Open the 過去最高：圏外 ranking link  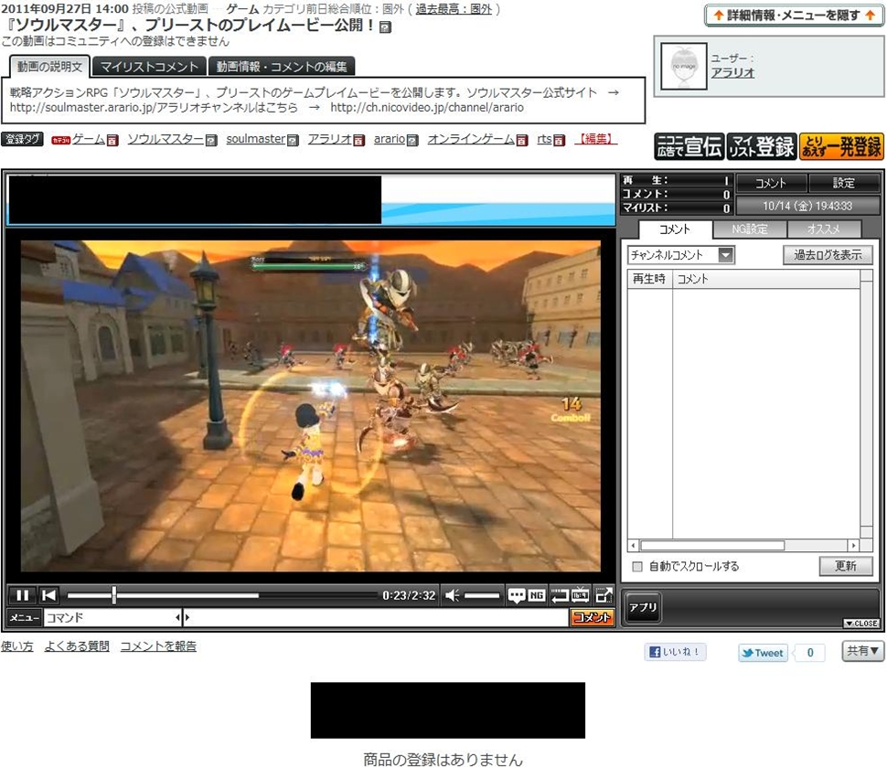click(454, 9)
